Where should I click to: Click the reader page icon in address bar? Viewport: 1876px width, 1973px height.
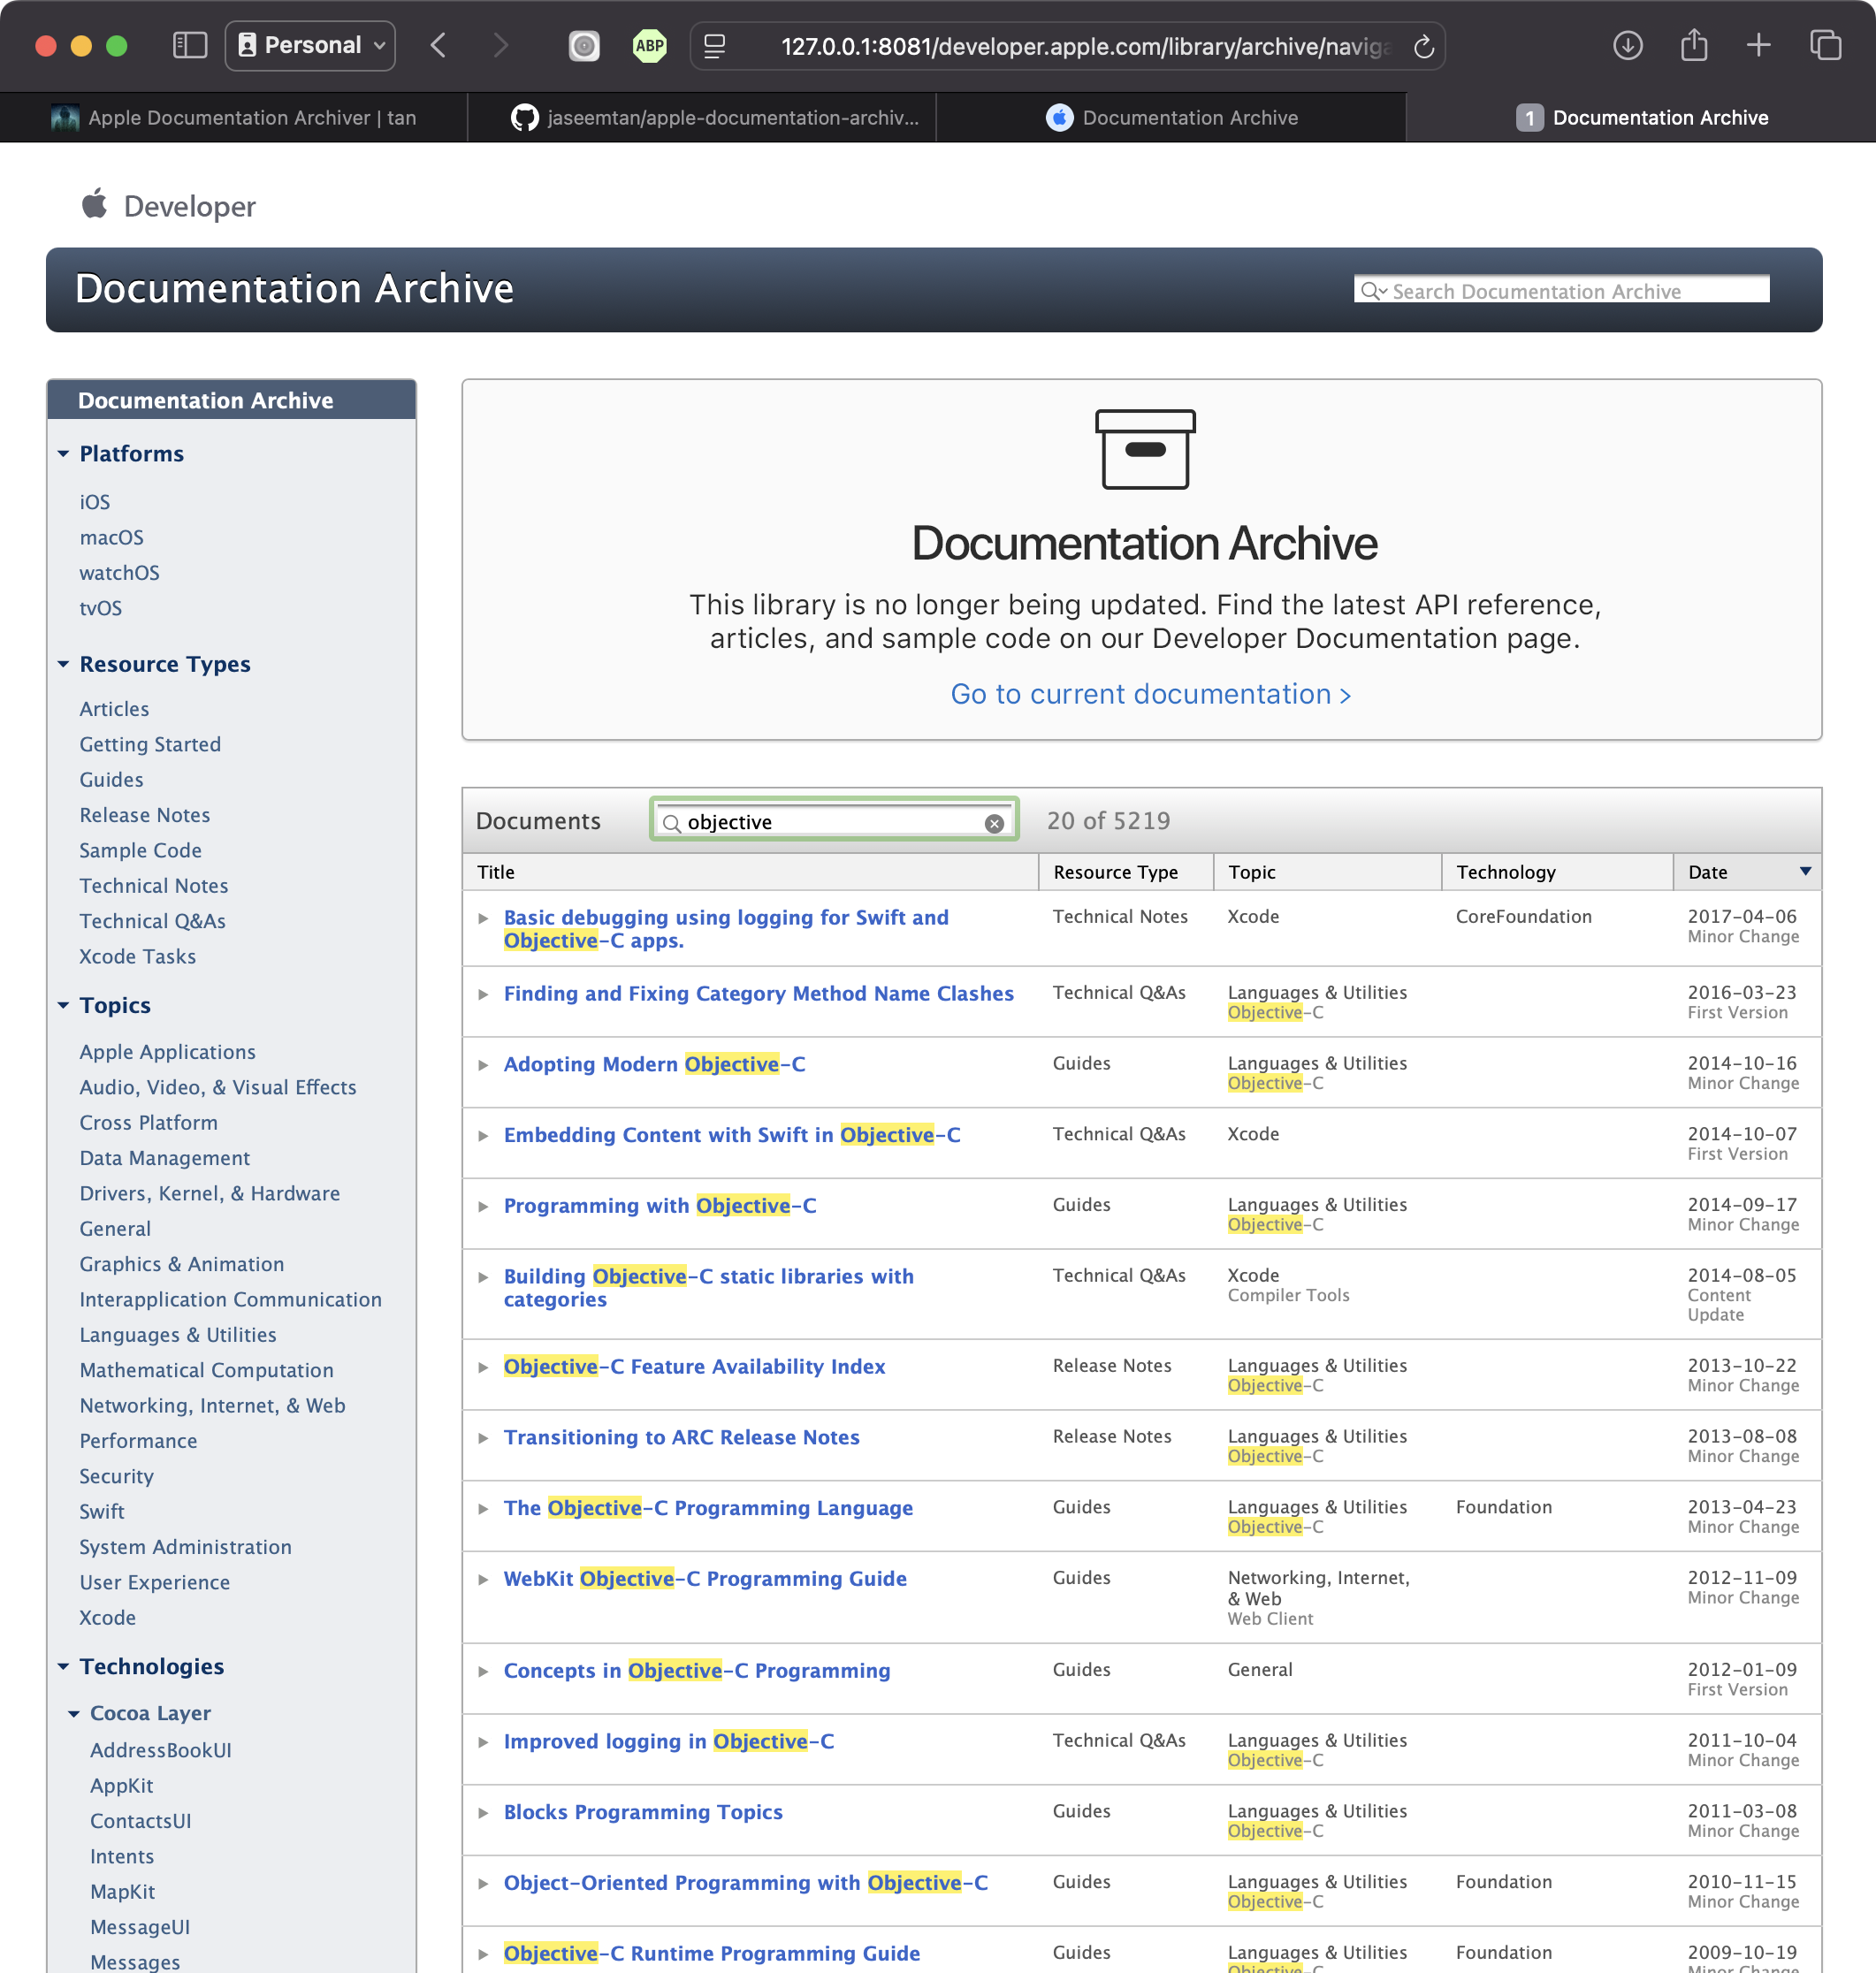pos(715,46)
